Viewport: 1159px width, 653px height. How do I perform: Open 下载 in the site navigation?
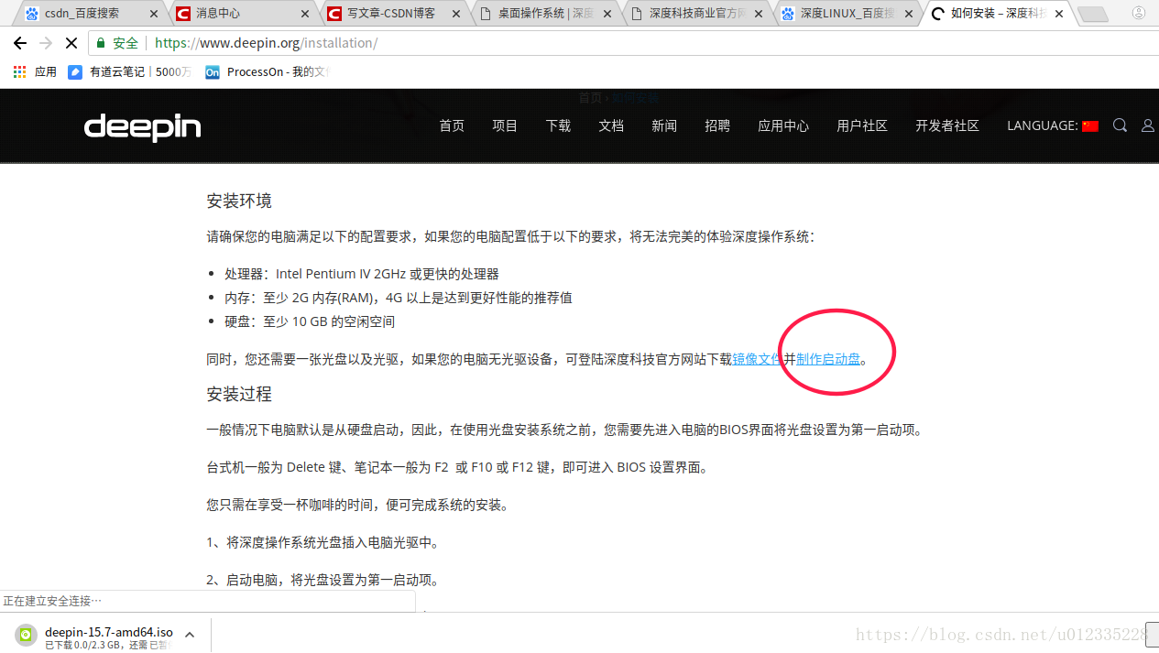558,126
